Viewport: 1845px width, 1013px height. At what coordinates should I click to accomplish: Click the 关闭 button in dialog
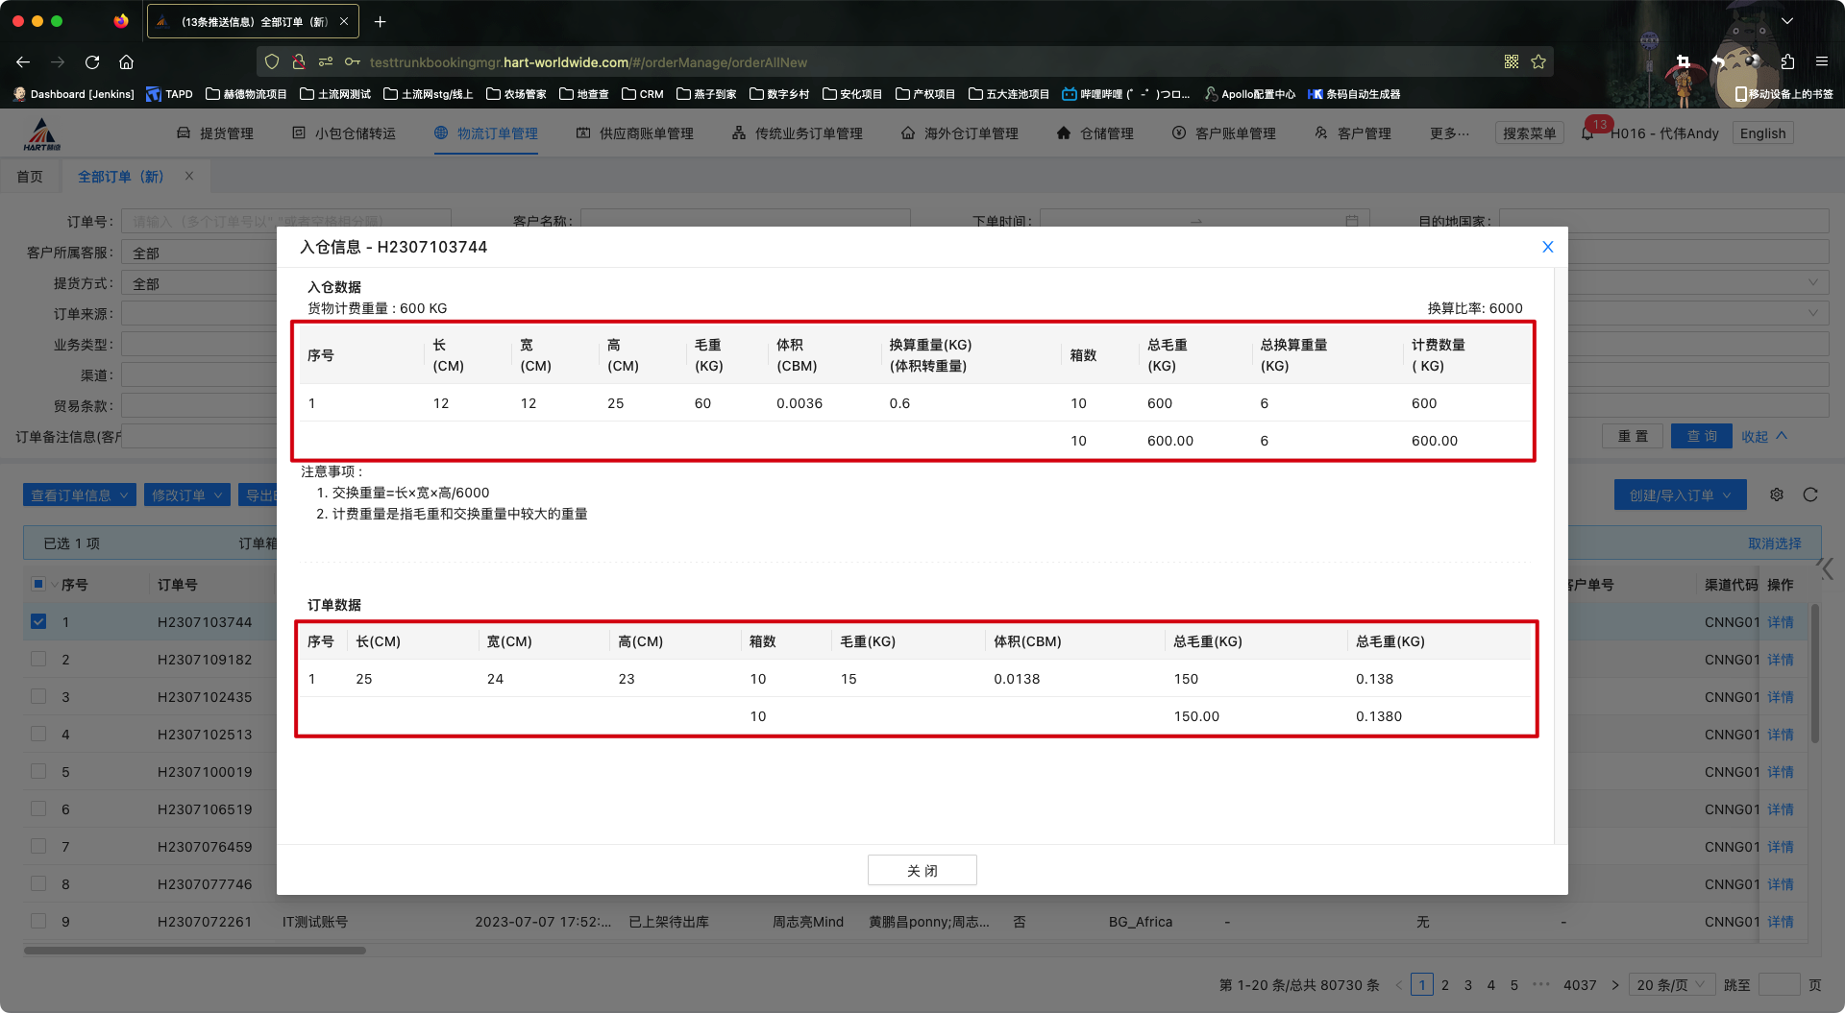[922, 870]
